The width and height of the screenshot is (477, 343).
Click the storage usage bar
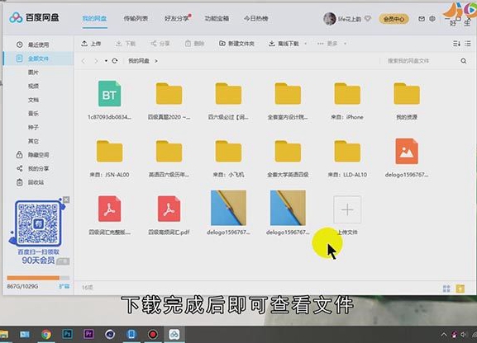click(38, 278)
